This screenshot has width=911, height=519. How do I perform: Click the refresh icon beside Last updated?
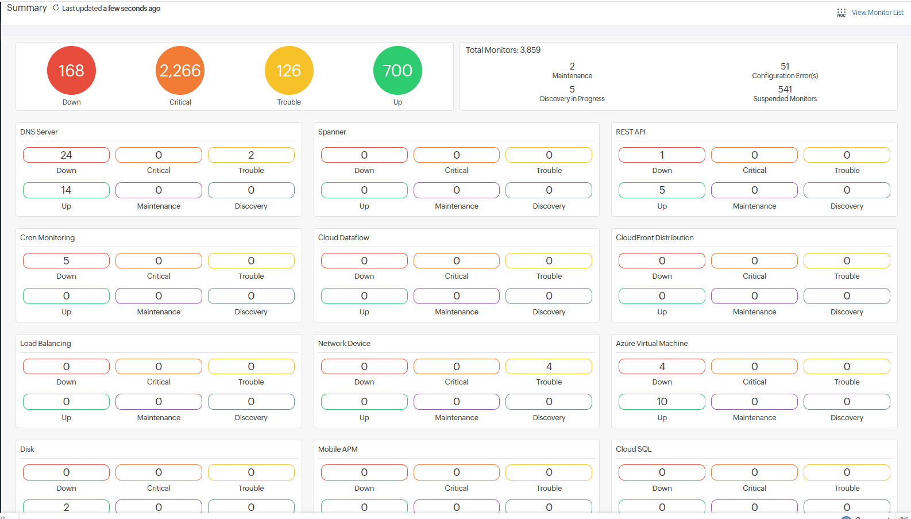click(x=56, y=8)
